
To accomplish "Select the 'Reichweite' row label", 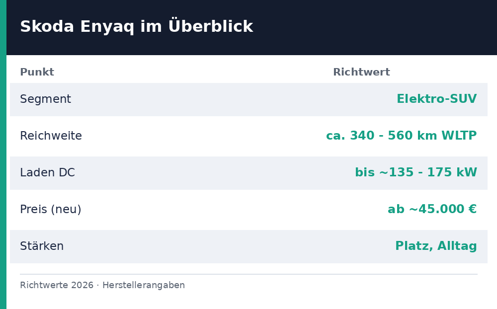I will point(51,136).
